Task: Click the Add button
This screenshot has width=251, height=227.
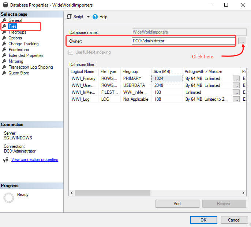Action: point(177,204)
